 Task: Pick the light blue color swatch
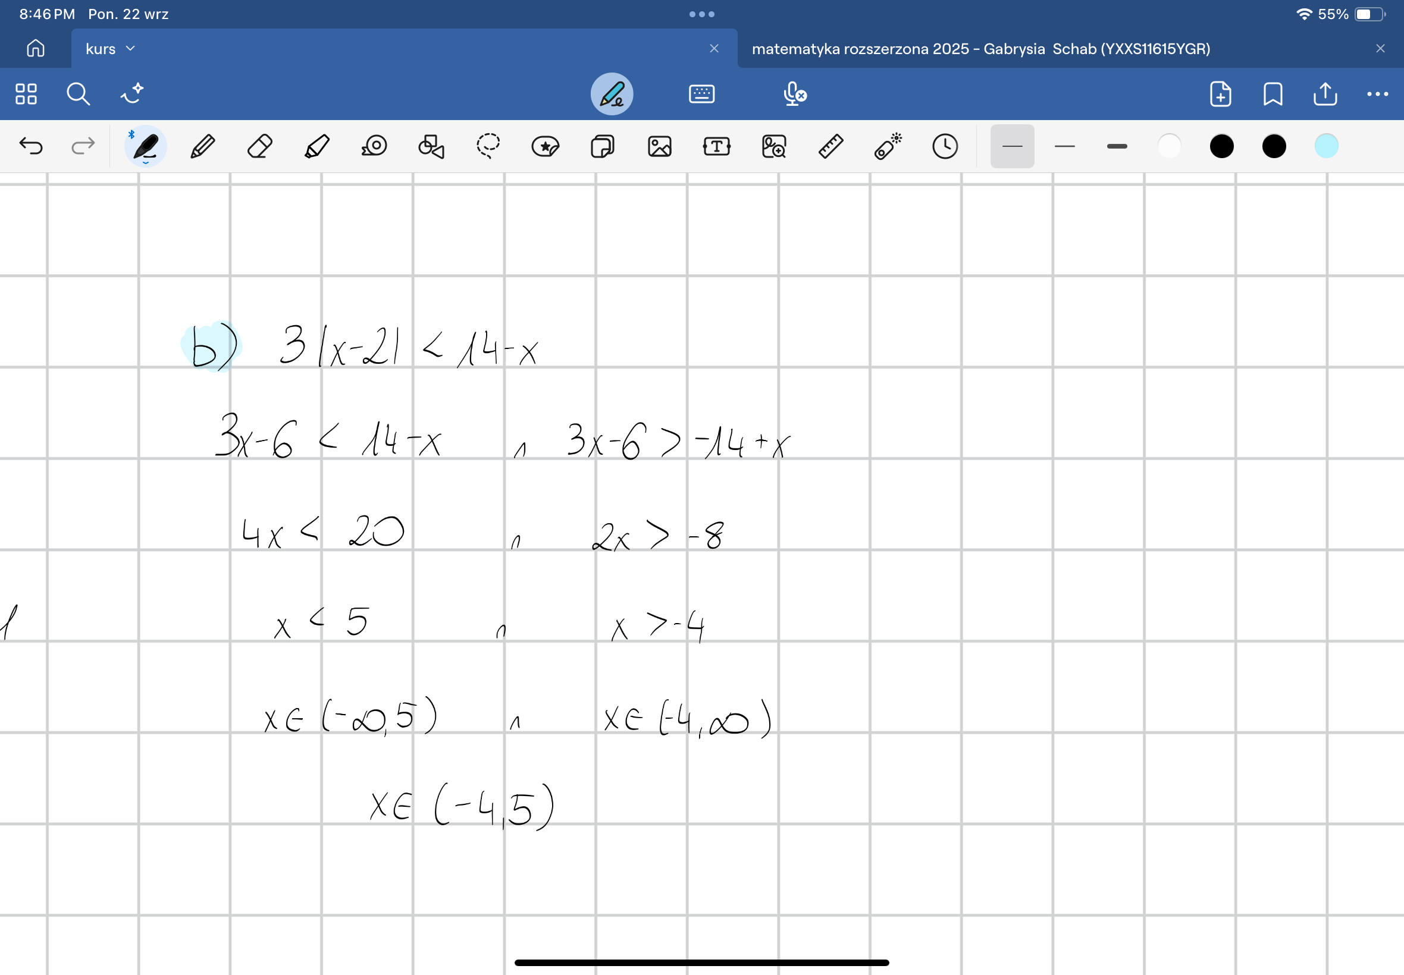[1325, 147]
